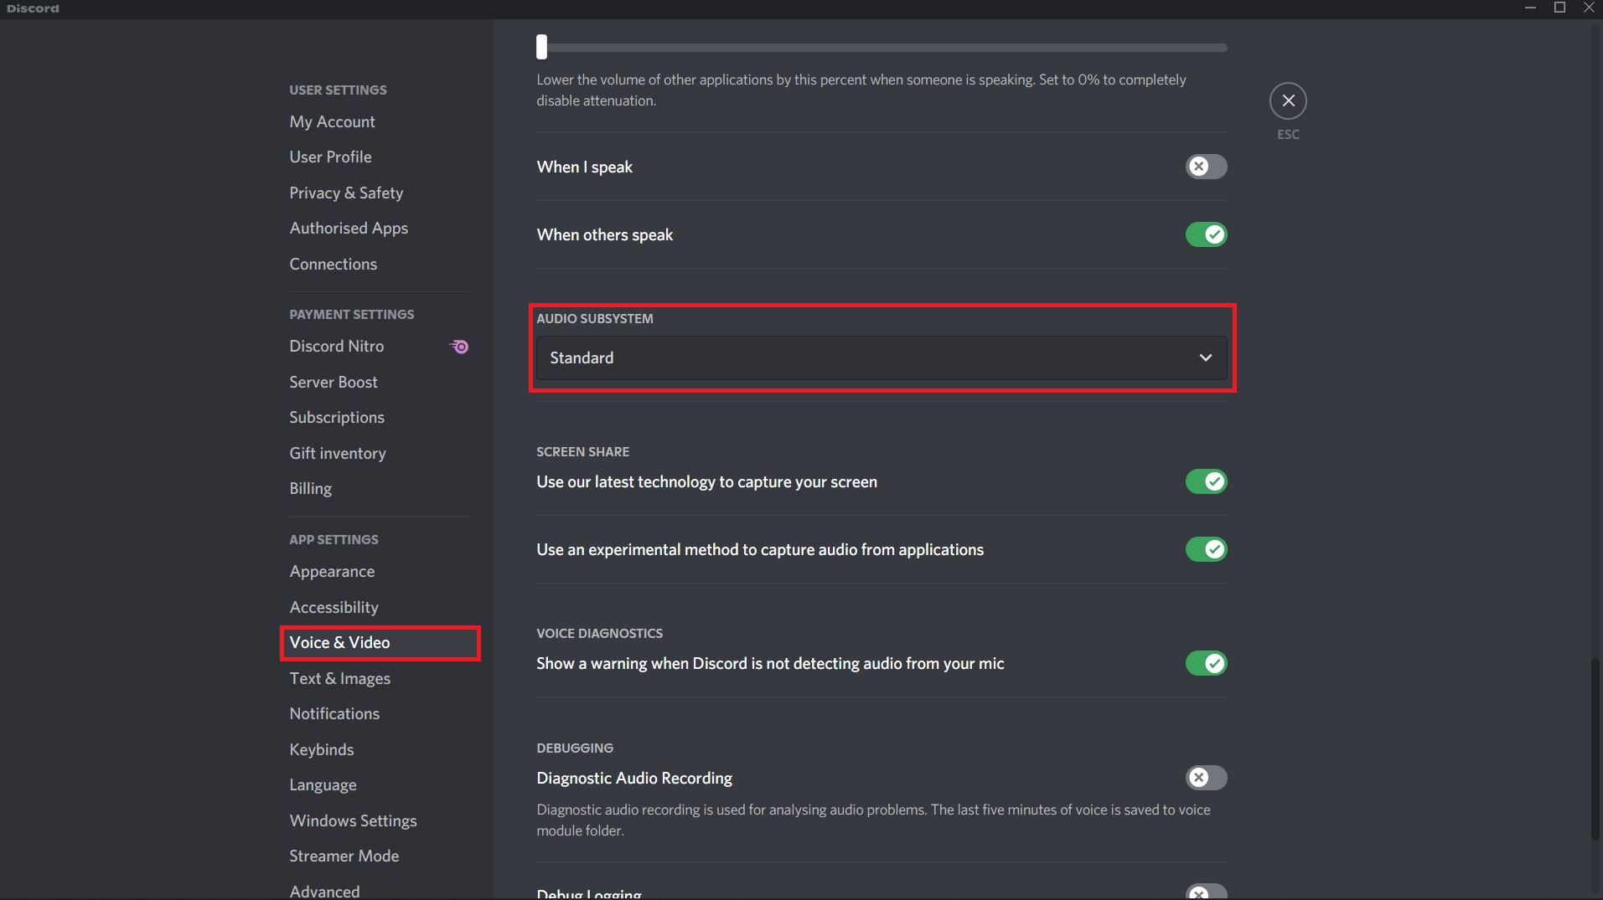Viewport: 1603px width, 900px height.
Task: Turn on Diagnostic Audio Recording
Action: pyautogui.click(x=1206, y=778)
